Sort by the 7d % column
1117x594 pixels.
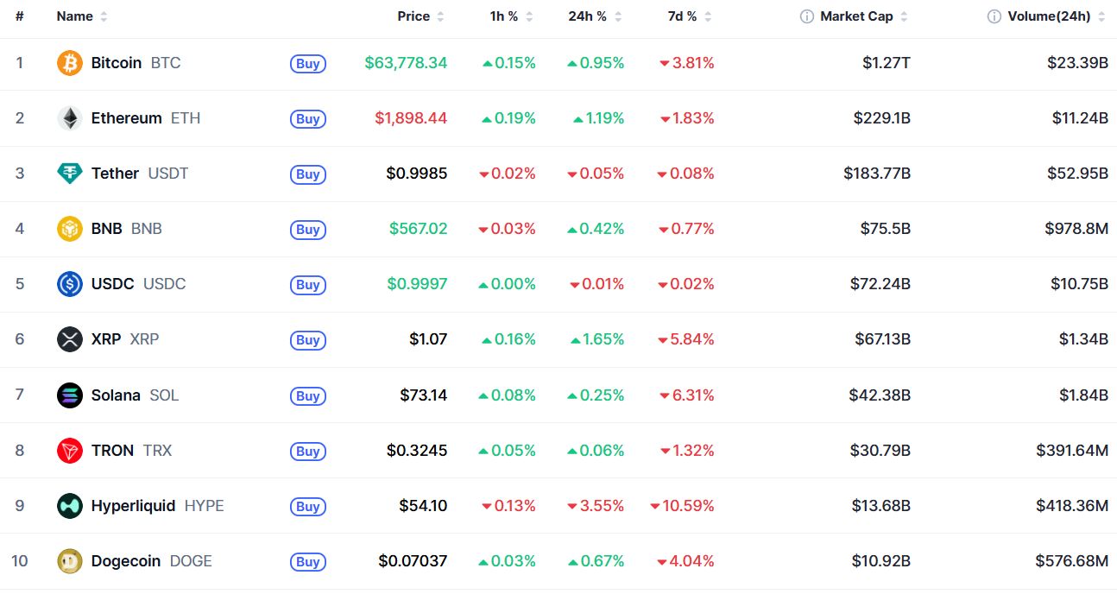[689, 16]
